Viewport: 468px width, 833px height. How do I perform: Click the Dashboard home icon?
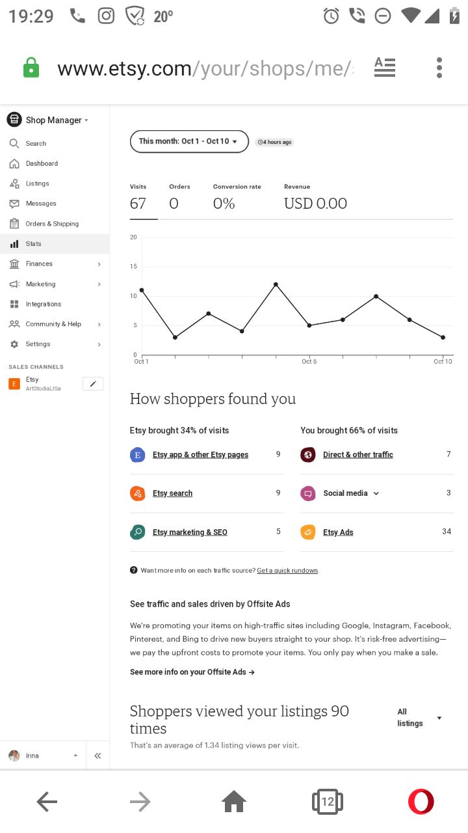tap(14, 163)
